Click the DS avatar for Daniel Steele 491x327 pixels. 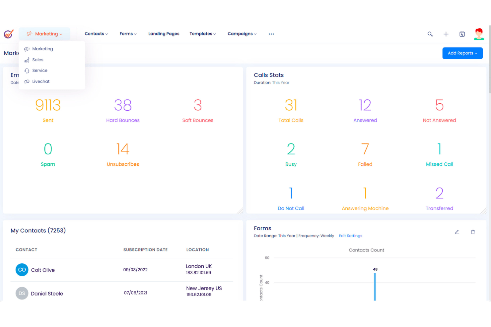[x=22, y=293]
